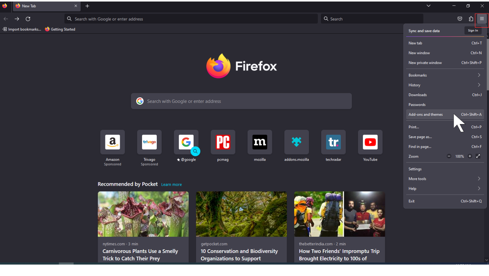
Task: Click the Recommended by Pocket heading
Action: tap(128, 184)
